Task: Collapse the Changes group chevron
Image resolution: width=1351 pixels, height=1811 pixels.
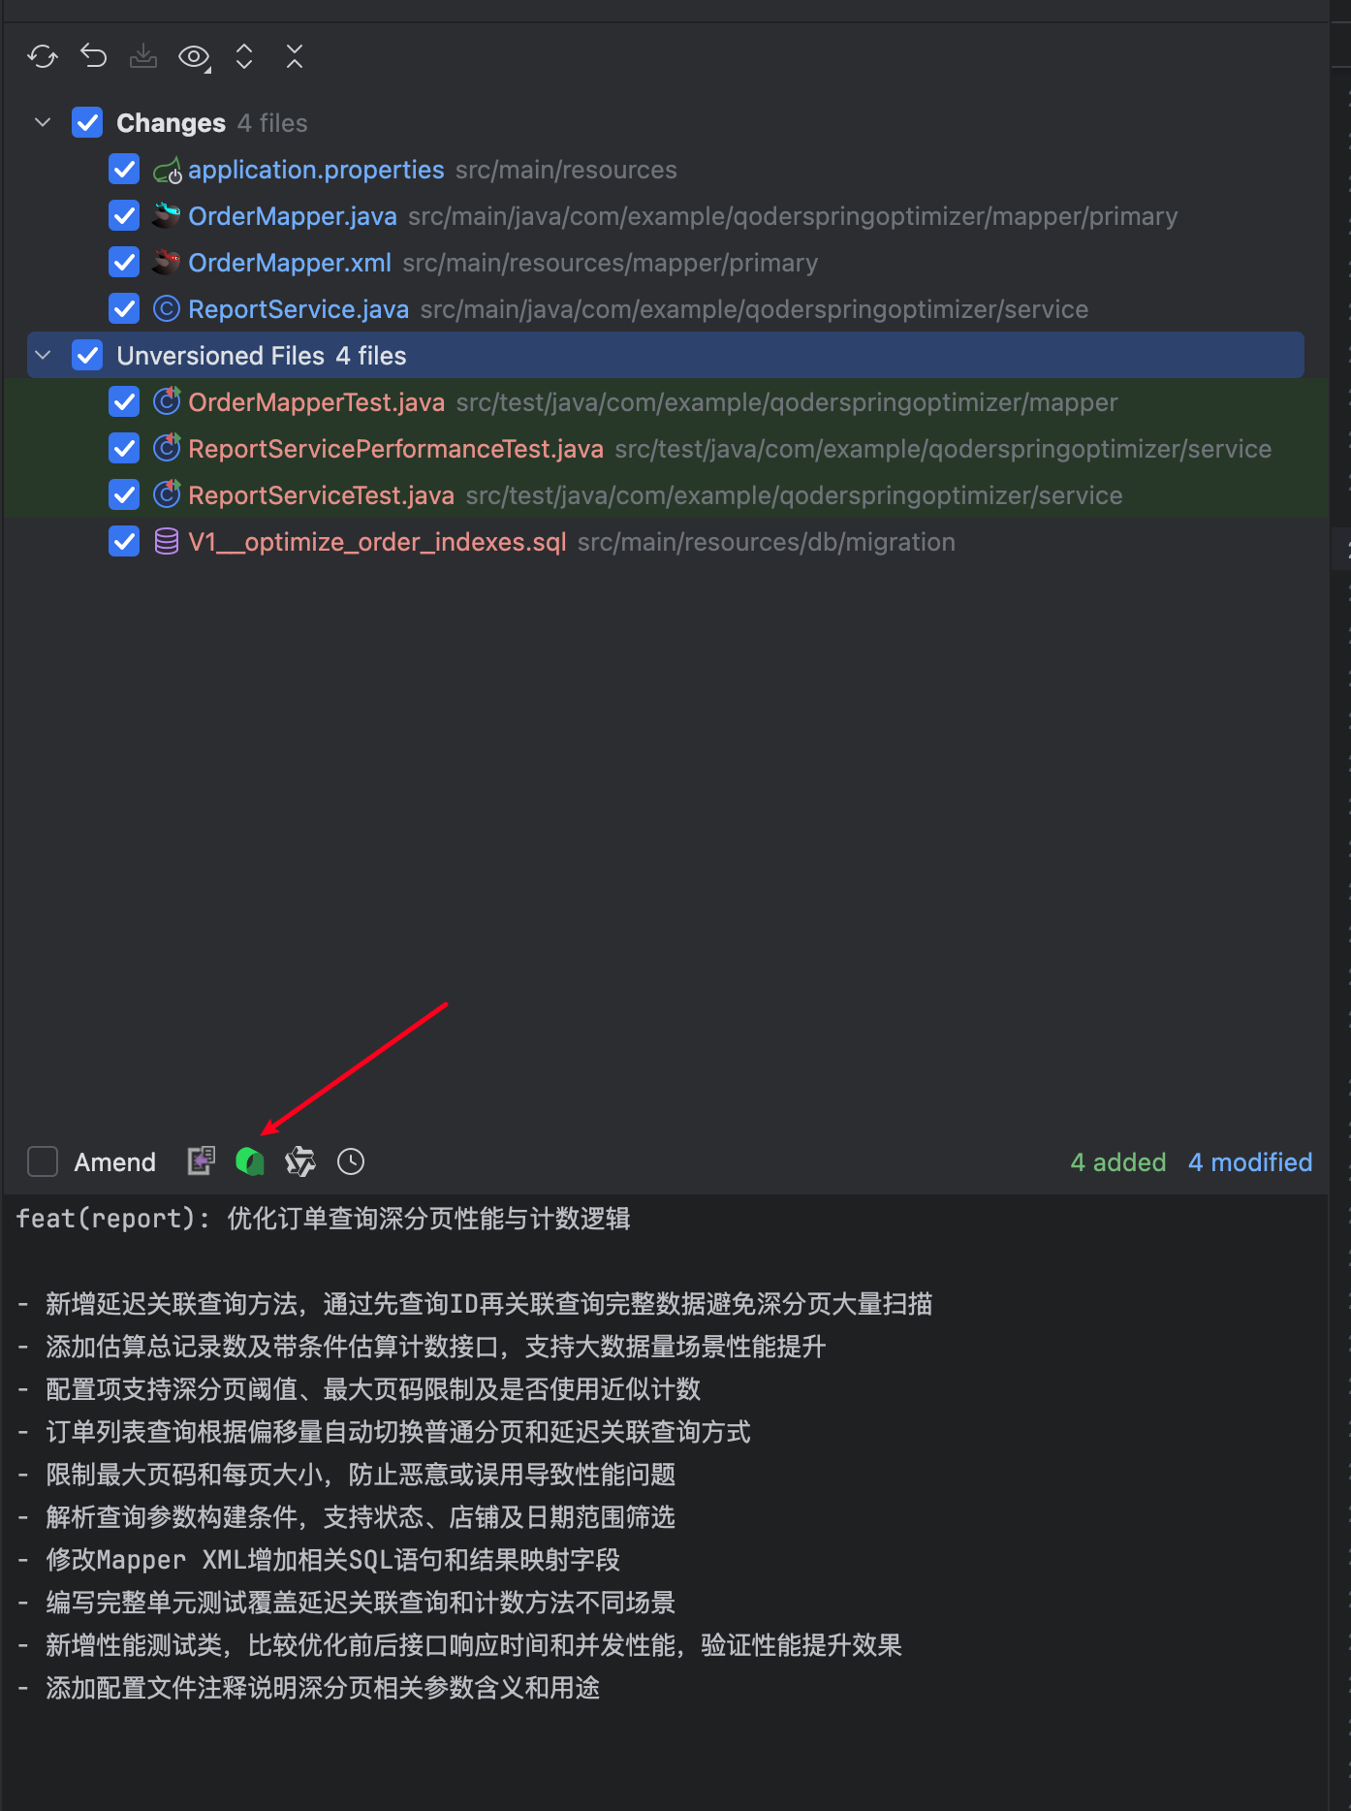Action: (x=43, y=123)
